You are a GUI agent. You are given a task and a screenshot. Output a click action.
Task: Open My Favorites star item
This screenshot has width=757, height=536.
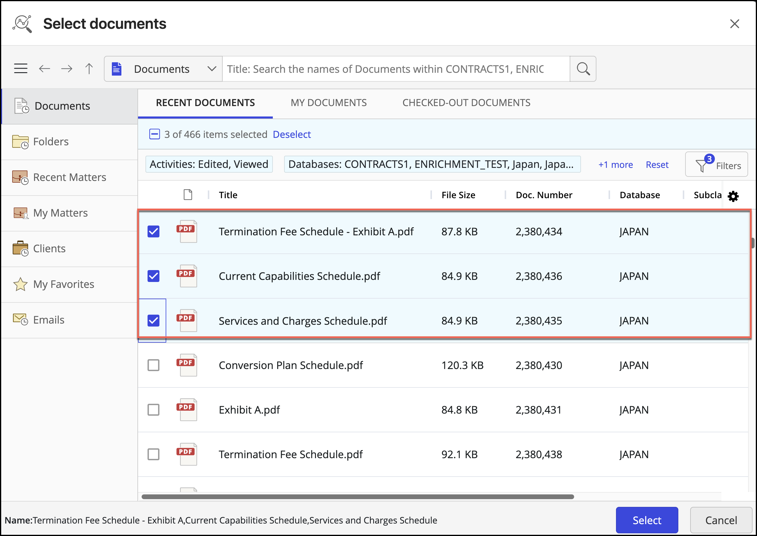click(63, 284)
